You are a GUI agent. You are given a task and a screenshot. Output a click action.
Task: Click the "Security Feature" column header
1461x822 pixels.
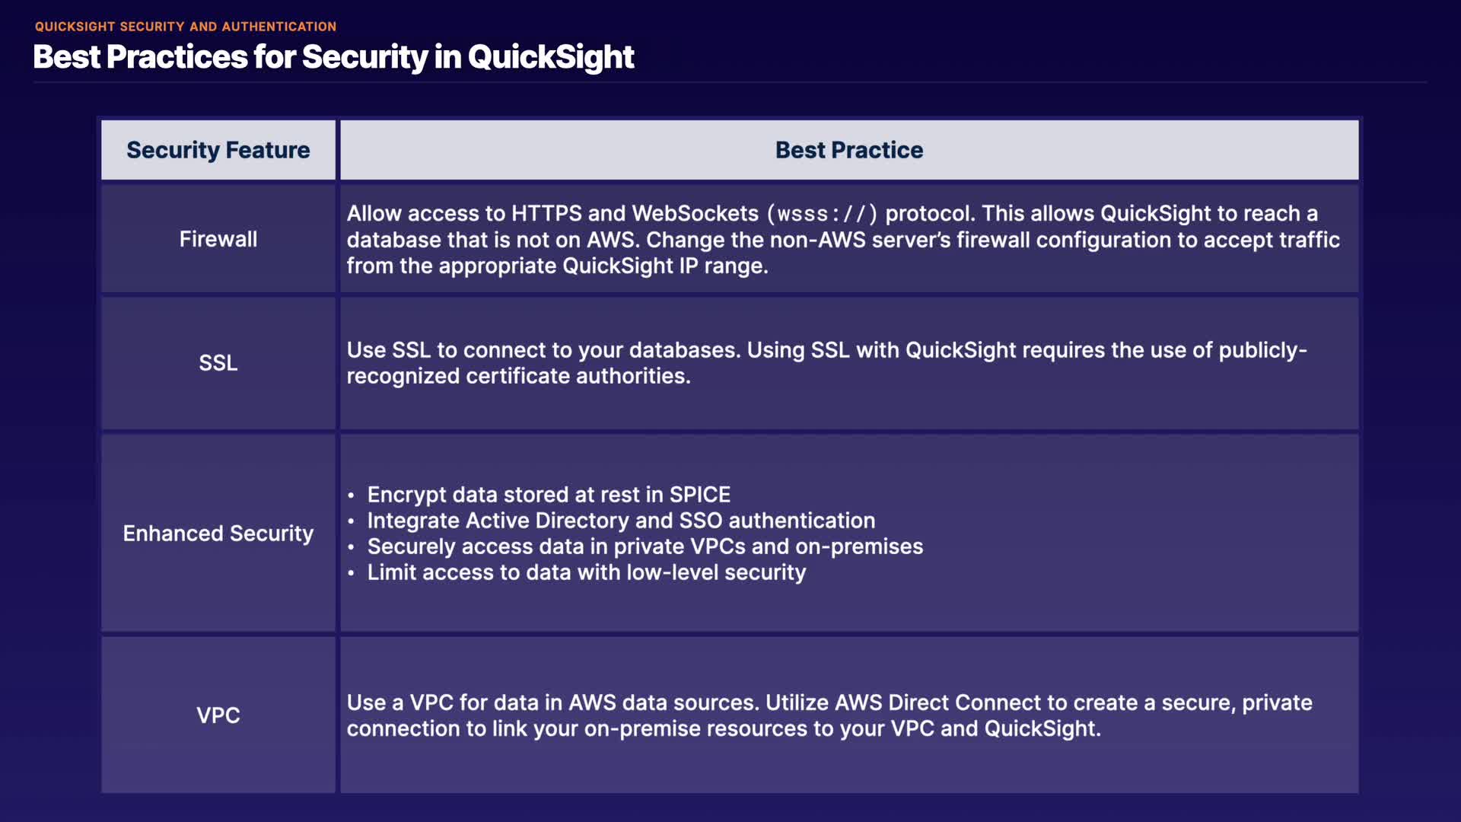(218, 150)
